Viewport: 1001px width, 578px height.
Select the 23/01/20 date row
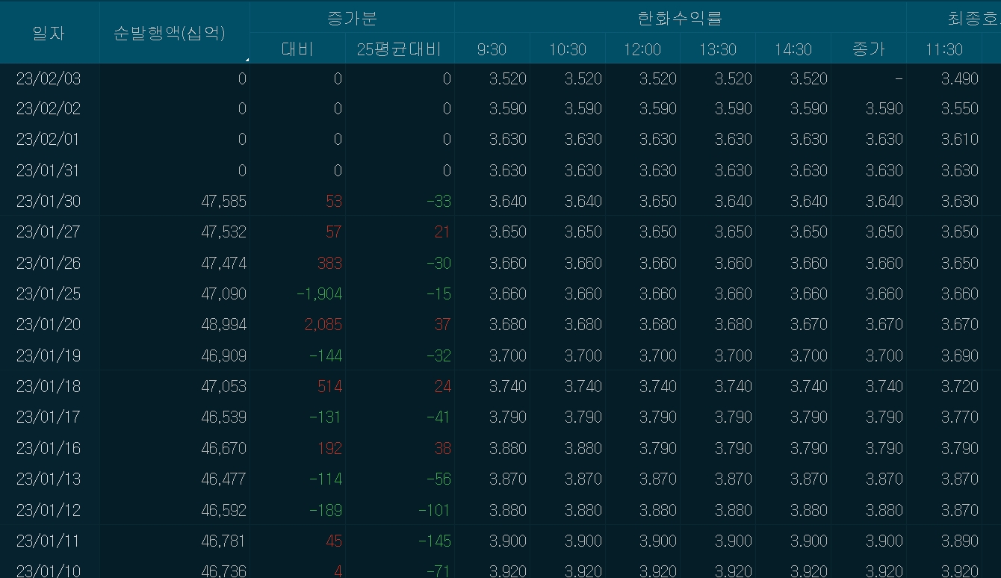click(x=48, y=324)
